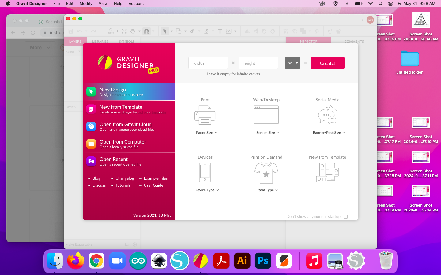Switch to the Comments tab
The image size is (441, 275).
coord(354,42)
